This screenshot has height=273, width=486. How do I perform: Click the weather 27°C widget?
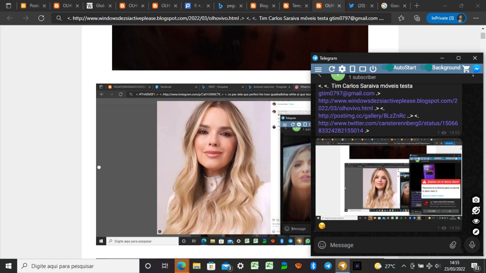pyautogui.click(x=385, y=266)
